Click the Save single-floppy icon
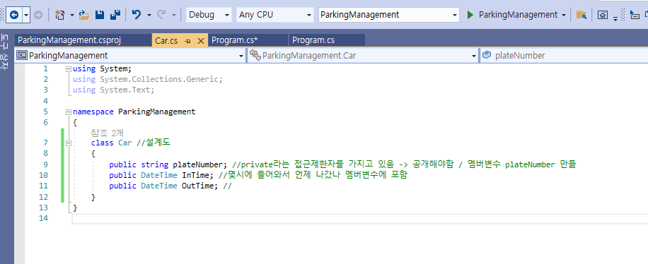 pyautogui.click(x=100, y=16)
